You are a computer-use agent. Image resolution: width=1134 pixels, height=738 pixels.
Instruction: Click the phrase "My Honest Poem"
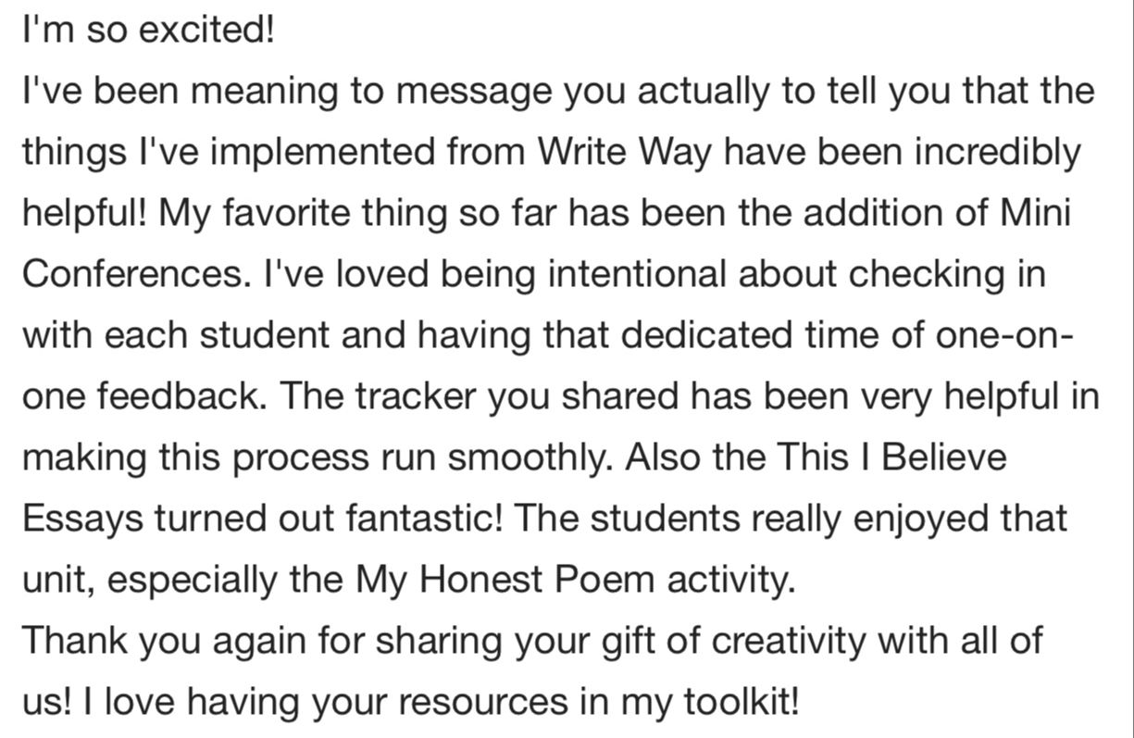click(x=505, y=582)
